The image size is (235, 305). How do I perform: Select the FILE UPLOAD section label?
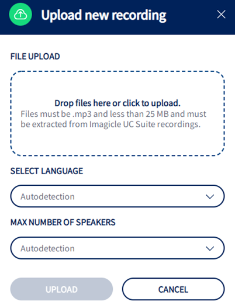coord(35,57)
